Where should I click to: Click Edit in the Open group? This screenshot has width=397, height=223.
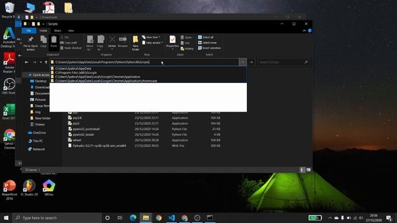point(185,43)
